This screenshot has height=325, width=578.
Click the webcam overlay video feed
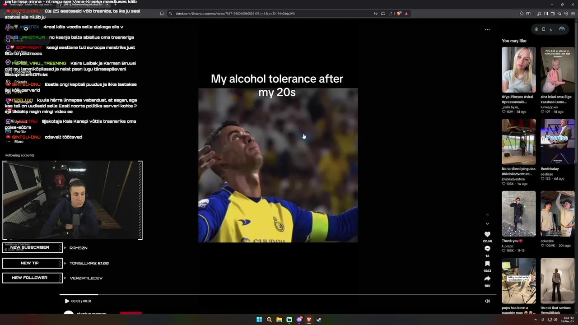click(x=72, y=200)
